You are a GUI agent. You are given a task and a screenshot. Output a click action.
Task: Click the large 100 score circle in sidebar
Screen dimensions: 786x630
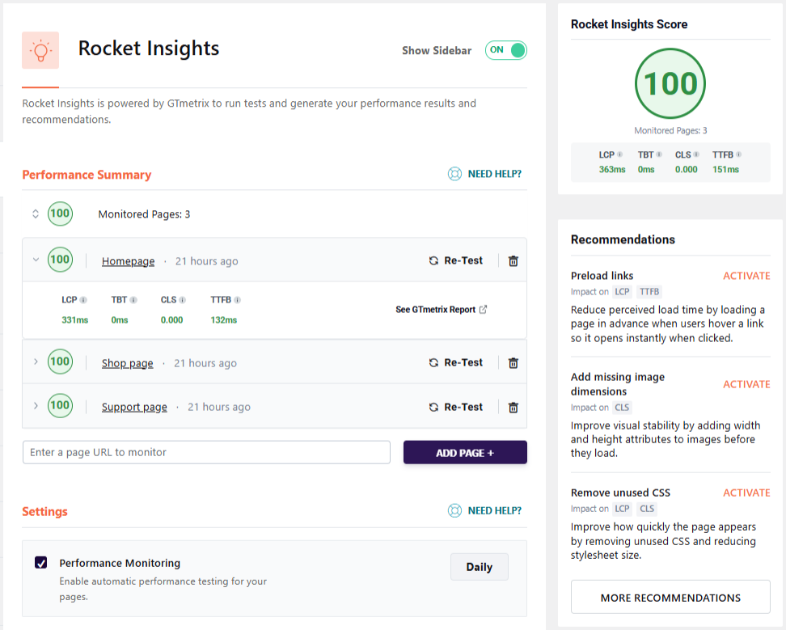[670, 83]
